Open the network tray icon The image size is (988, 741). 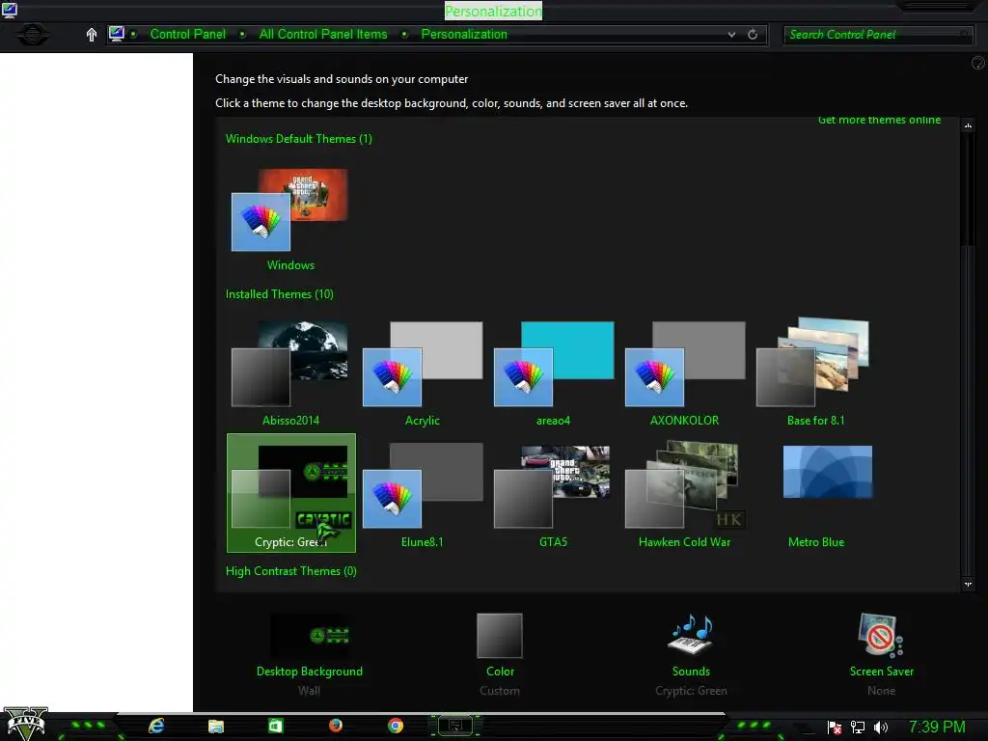858,727
